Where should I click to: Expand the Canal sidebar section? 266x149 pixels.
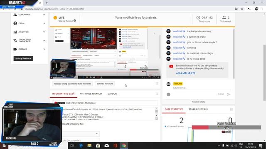pos(44,23)
